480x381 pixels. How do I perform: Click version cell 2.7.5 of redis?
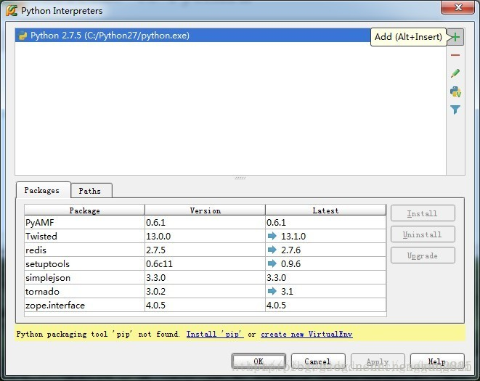point(205,250)
